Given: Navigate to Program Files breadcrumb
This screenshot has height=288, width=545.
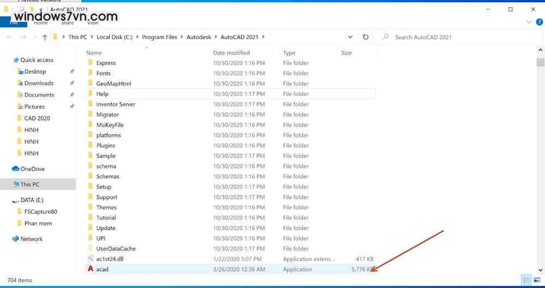Looking at the screenshot, I should point(160,37).
